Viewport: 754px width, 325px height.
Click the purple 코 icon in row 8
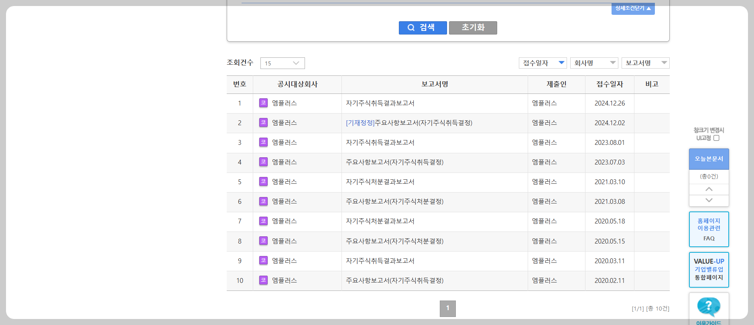click(x=263, y=241)
